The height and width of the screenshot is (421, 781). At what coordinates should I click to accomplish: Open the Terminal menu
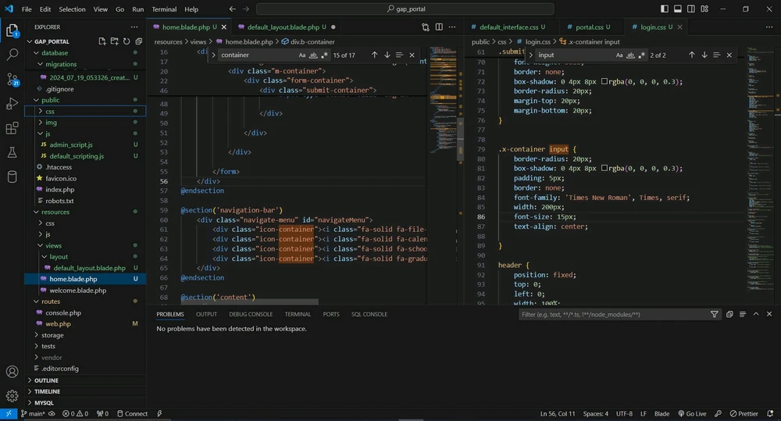164,9
